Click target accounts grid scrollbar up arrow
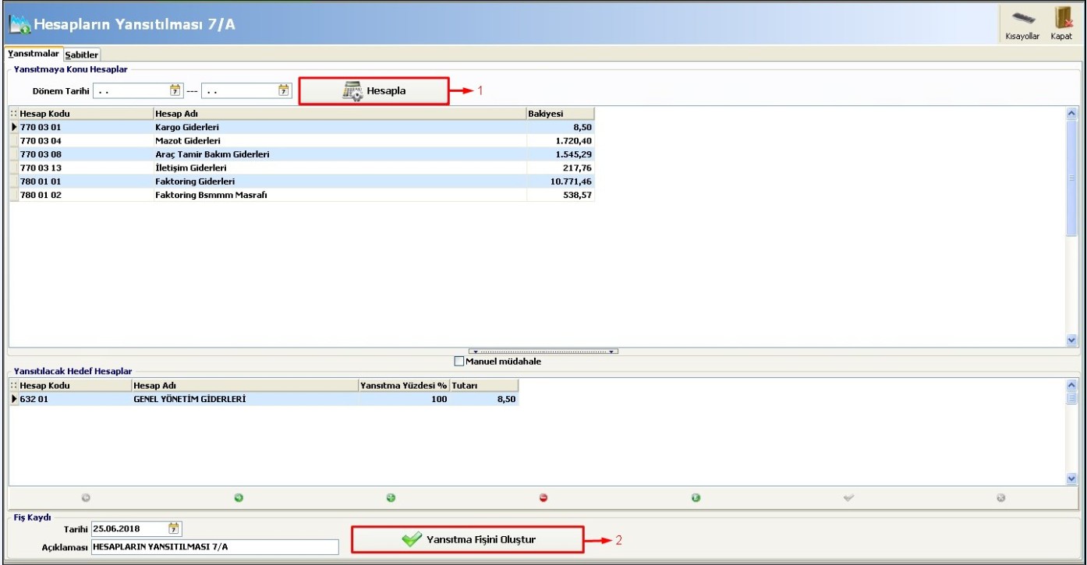 (x=1071, y=386)
